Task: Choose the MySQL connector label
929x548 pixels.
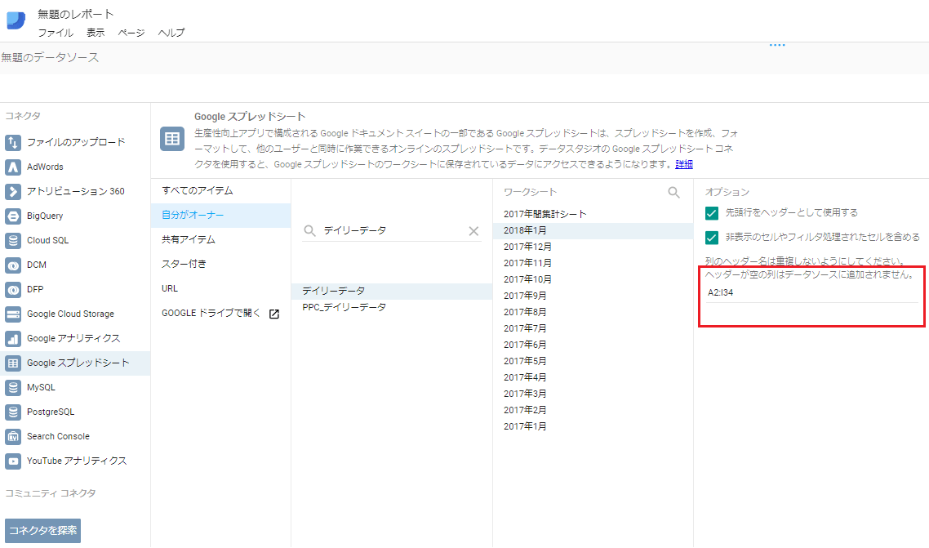Action: 41,387
